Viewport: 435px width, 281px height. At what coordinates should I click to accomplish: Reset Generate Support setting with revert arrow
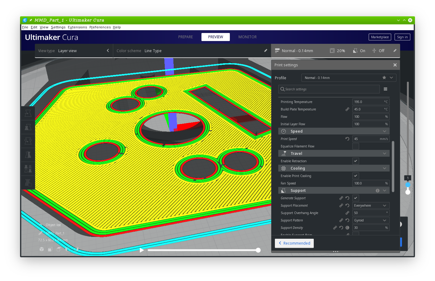(x=347, y=198)
